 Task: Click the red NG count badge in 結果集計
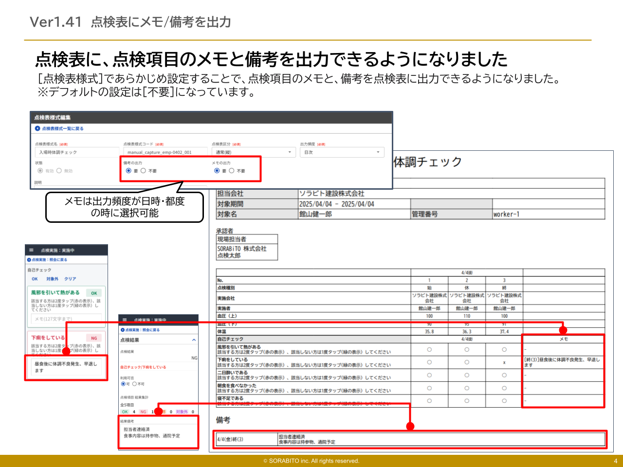(142, 412)
